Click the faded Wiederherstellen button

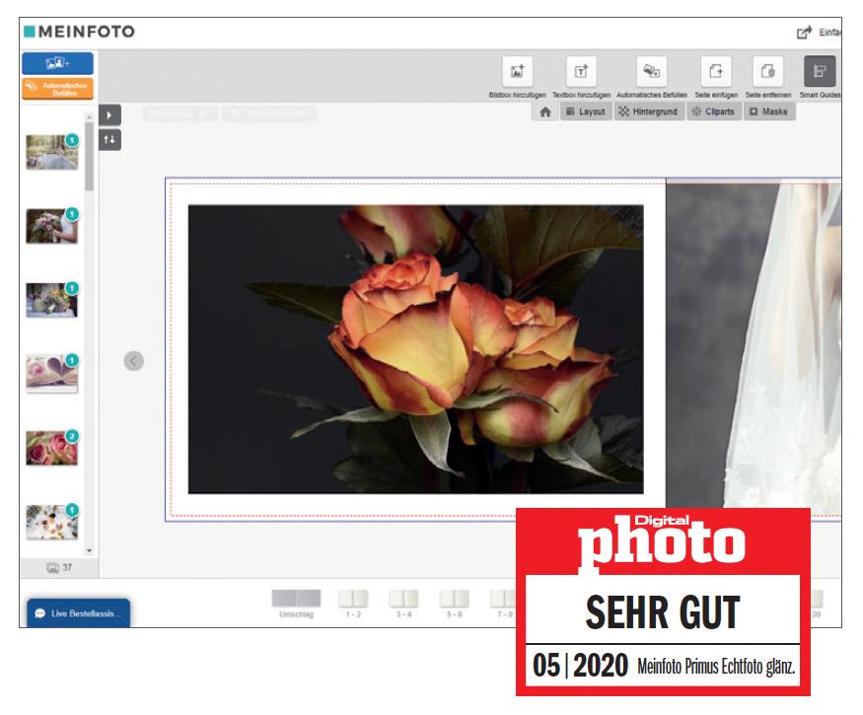coord(269,114)
